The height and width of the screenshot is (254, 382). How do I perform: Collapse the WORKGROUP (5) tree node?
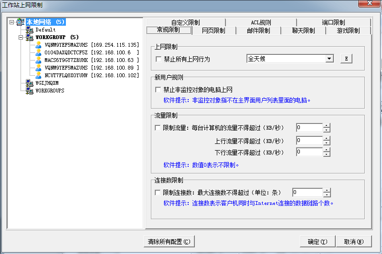(21, 38)
